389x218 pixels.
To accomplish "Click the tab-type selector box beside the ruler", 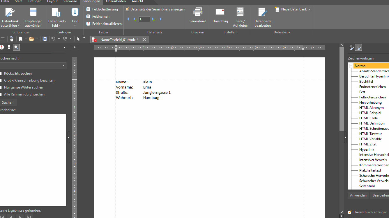I will click(75, 47).
